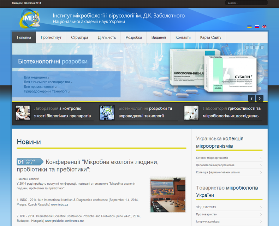The image size is (279, 226).
Task: Click chevron beside З'ЇЗД ТМУ 2013
Action: [261, 207]
